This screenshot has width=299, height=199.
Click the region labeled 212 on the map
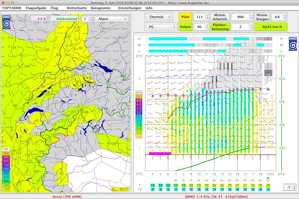[x=64, y=121]
